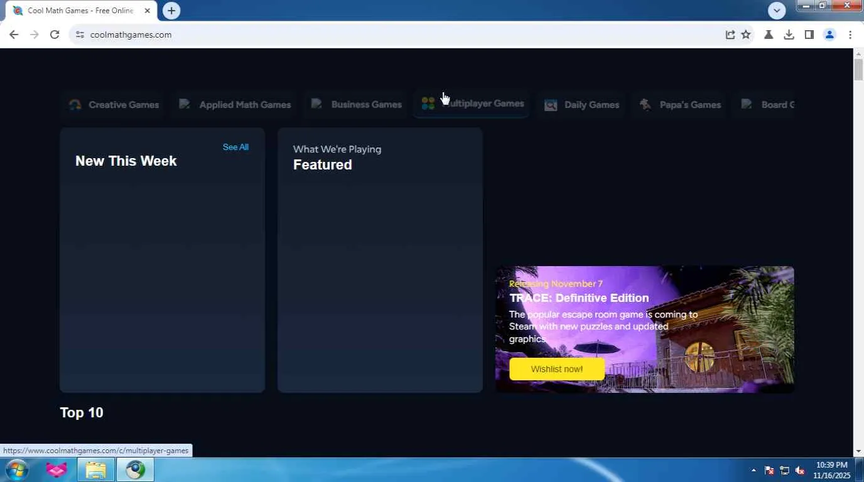Click the muted volume tray icon
The width and height of the screenshot is (864, 482).
click(800, 471)
